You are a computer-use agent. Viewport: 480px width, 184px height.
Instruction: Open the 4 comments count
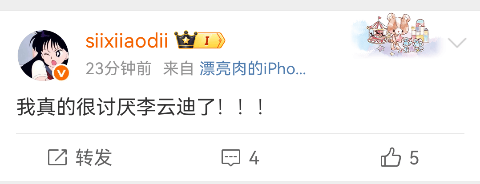(254, 158)
